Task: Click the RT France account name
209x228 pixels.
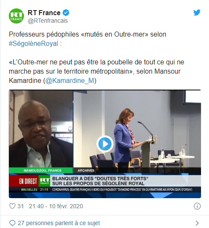Action: click(x=44, y=13)
